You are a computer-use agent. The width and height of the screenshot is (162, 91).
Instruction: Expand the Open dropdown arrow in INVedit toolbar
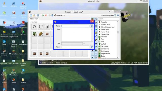pos(36,15)
